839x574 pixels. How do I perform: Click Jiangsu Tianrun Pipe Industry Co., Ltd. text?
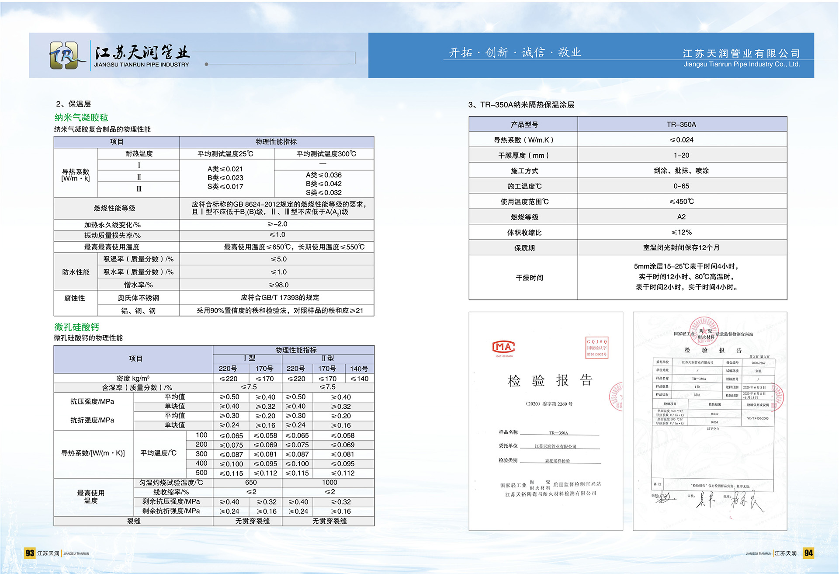[x=742, y=64]
